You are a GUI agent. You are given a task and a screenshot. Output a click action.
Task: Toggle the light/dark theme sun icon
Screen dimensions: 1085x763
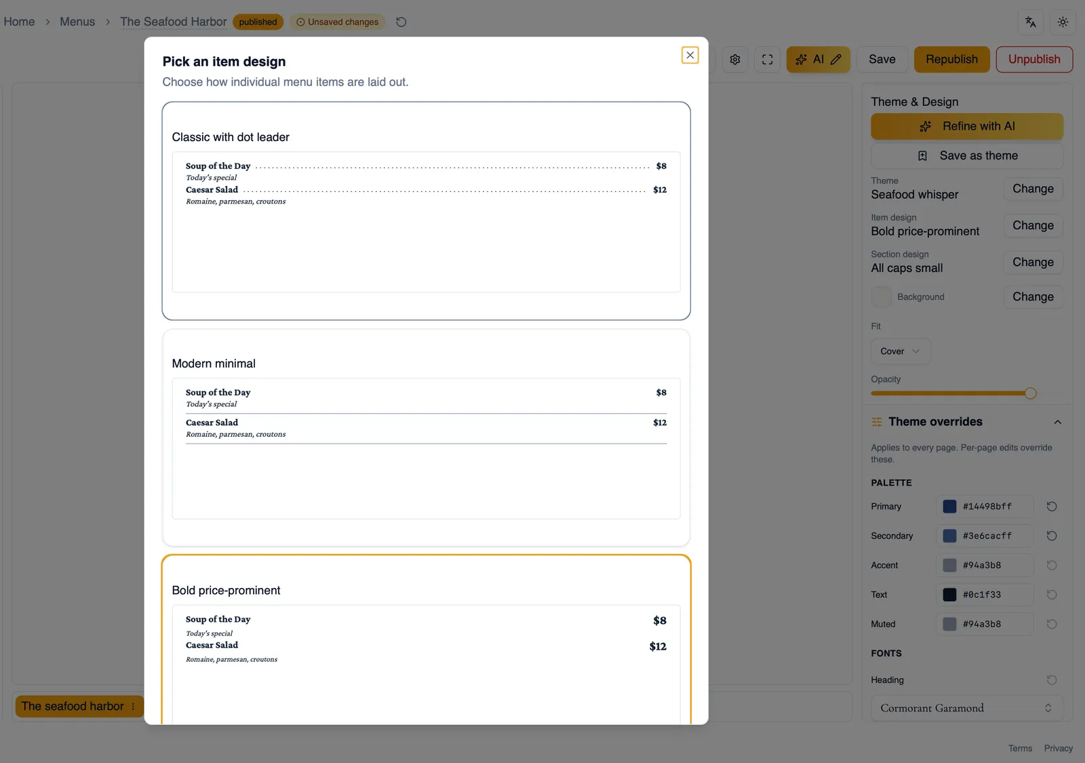point(1063,22)
